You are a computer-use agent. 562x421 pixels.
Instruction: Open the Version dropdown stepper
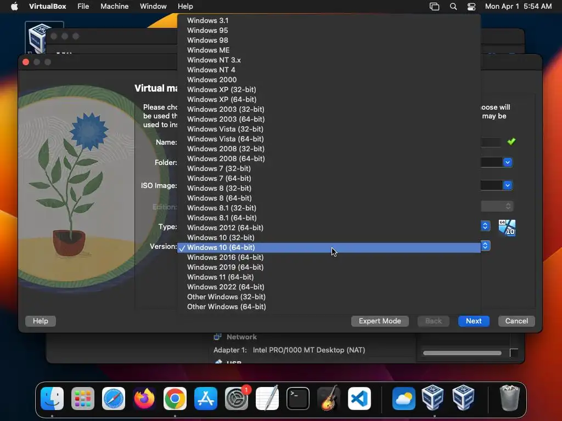coord(485,246)
